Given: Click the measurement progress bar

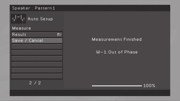Looking at the screenshot, I should tap(117, 86).
